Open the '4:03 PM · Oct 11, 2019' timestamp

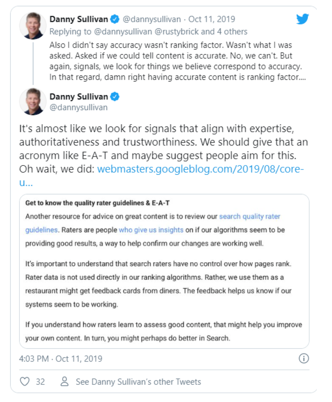60,359
